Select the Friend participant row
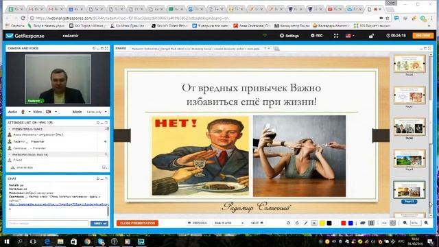The height and width of the screenshot is (247, 439). point(58,160)
